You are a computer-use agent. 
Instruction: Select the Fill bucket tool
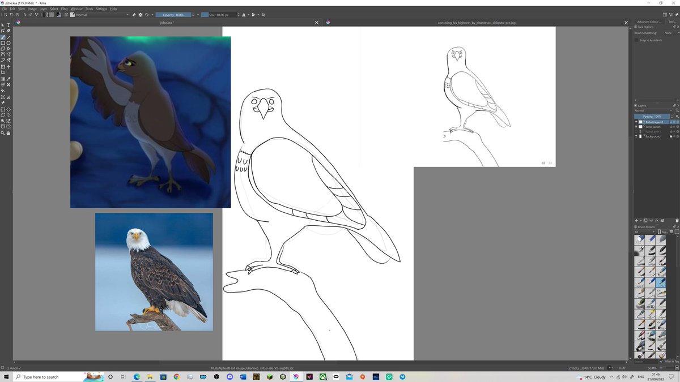3,91
